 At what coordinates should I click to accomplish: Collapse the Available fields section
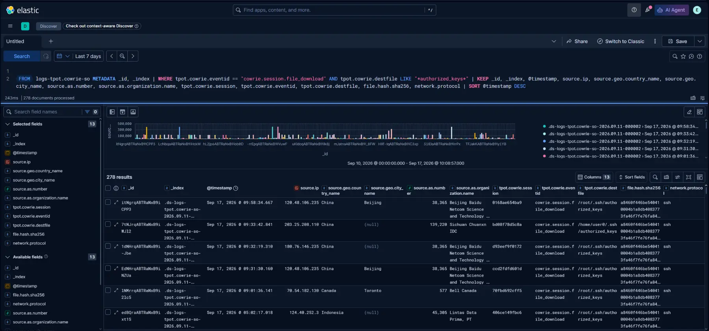(7, 257)
